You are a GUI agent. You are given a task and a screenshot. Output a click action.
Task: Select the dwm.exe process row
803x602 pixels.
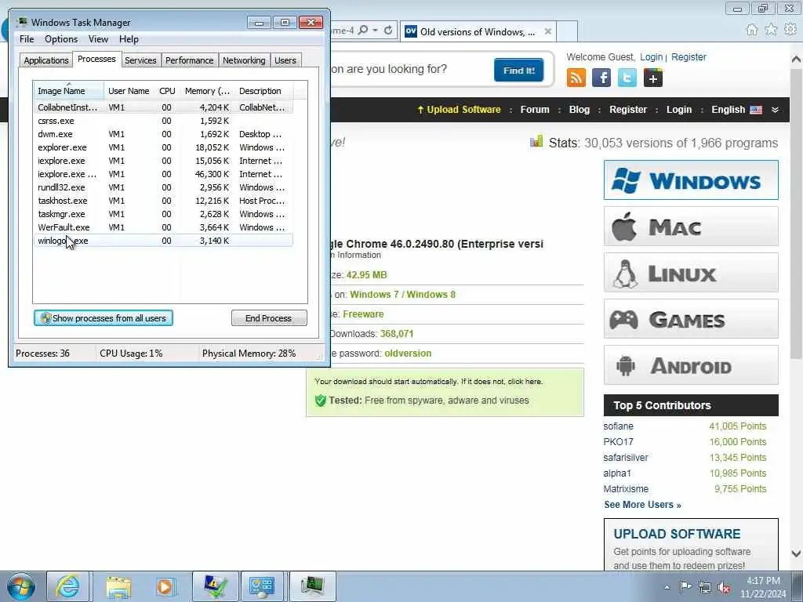(x=164, y=134)
